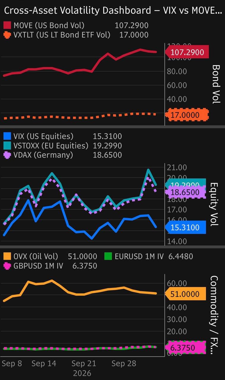
Task: Click the MOVE legend value 107.2900
Action: (131, 26)
